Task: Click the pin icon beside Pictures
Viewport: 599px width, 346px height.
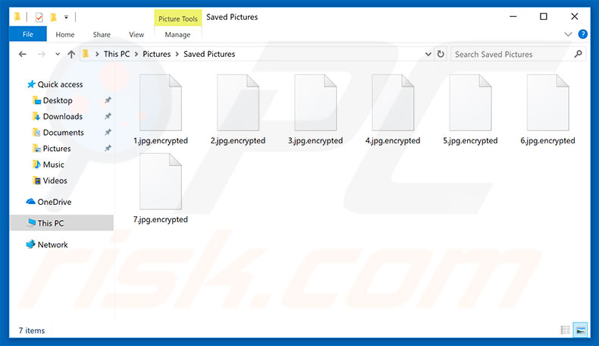Action: click(x=108, y=149)
